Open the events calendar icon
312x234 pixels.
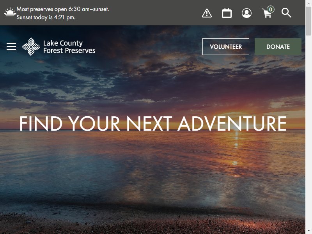coord(227,13)
